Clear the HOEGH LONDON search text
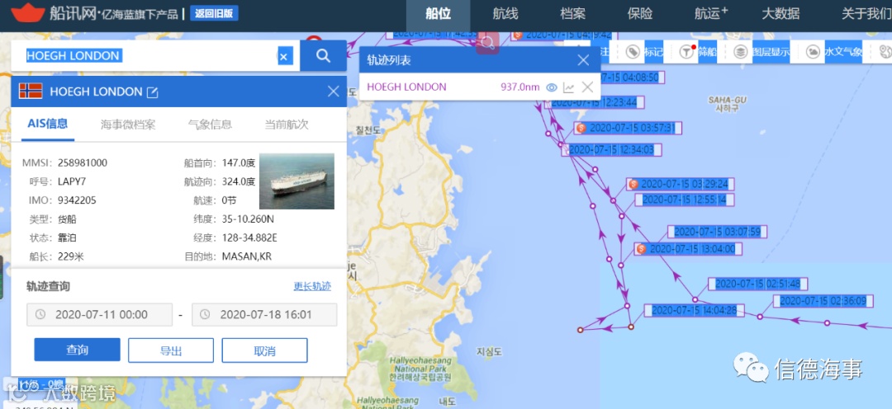892x409 pixels. [285, 56]
